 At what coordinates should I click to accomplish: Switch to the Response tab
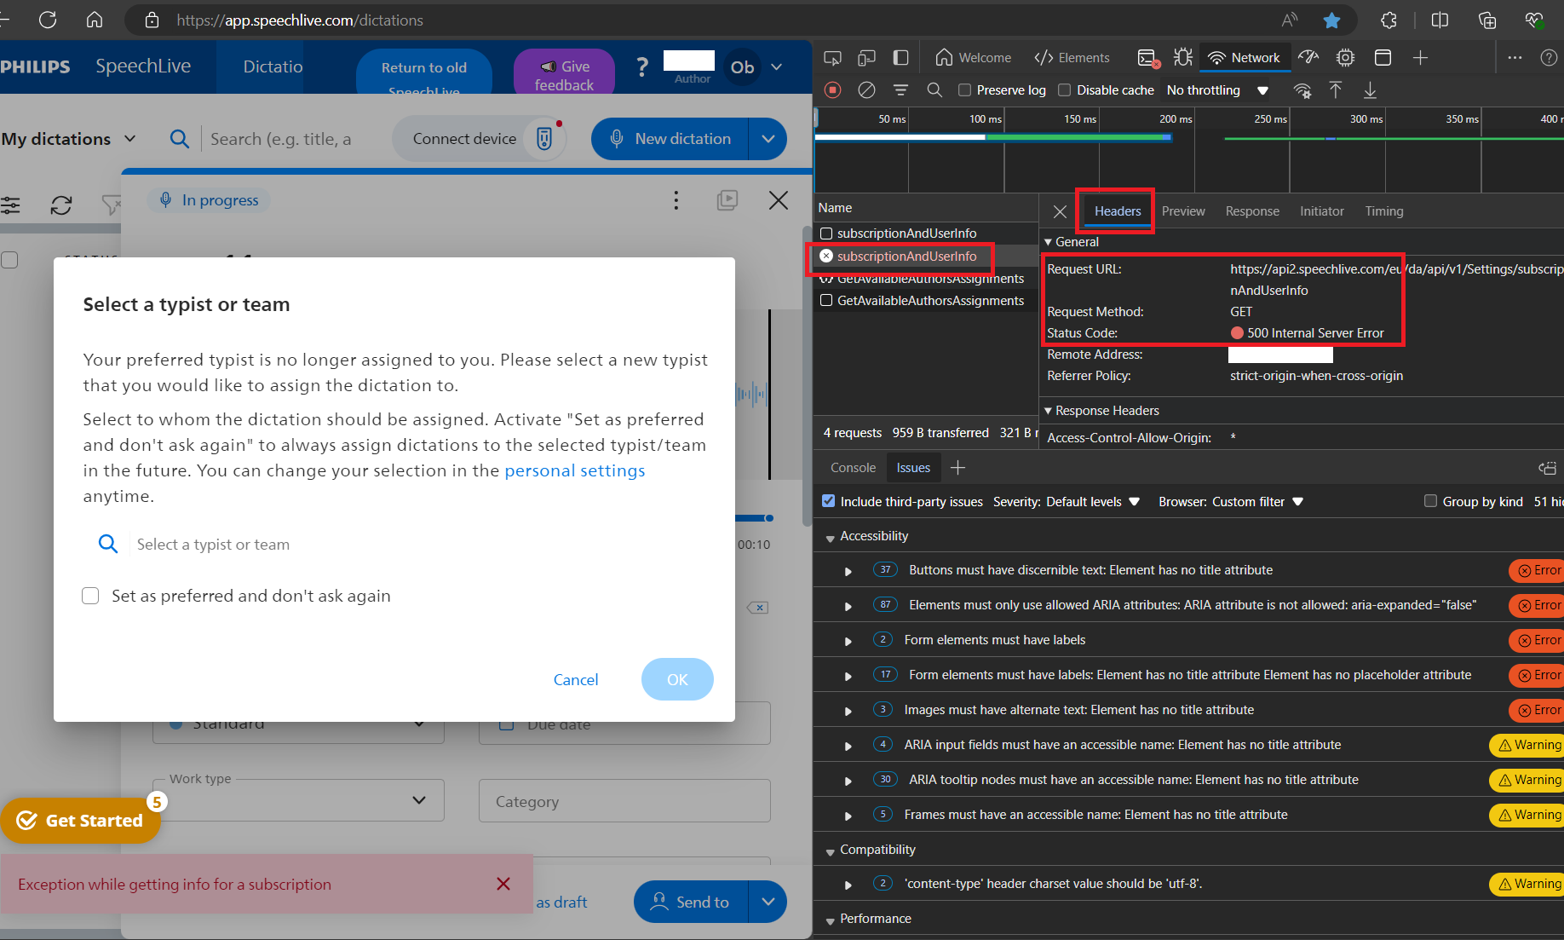1252,211
